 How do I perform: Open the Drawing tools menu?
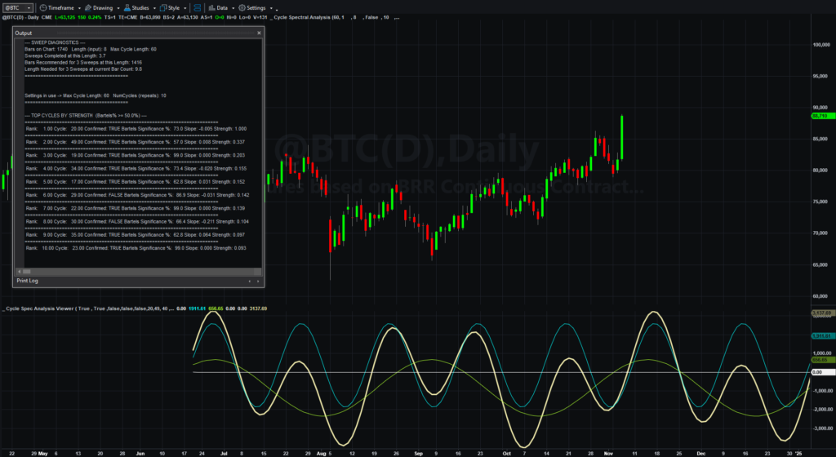pos(99,8)
